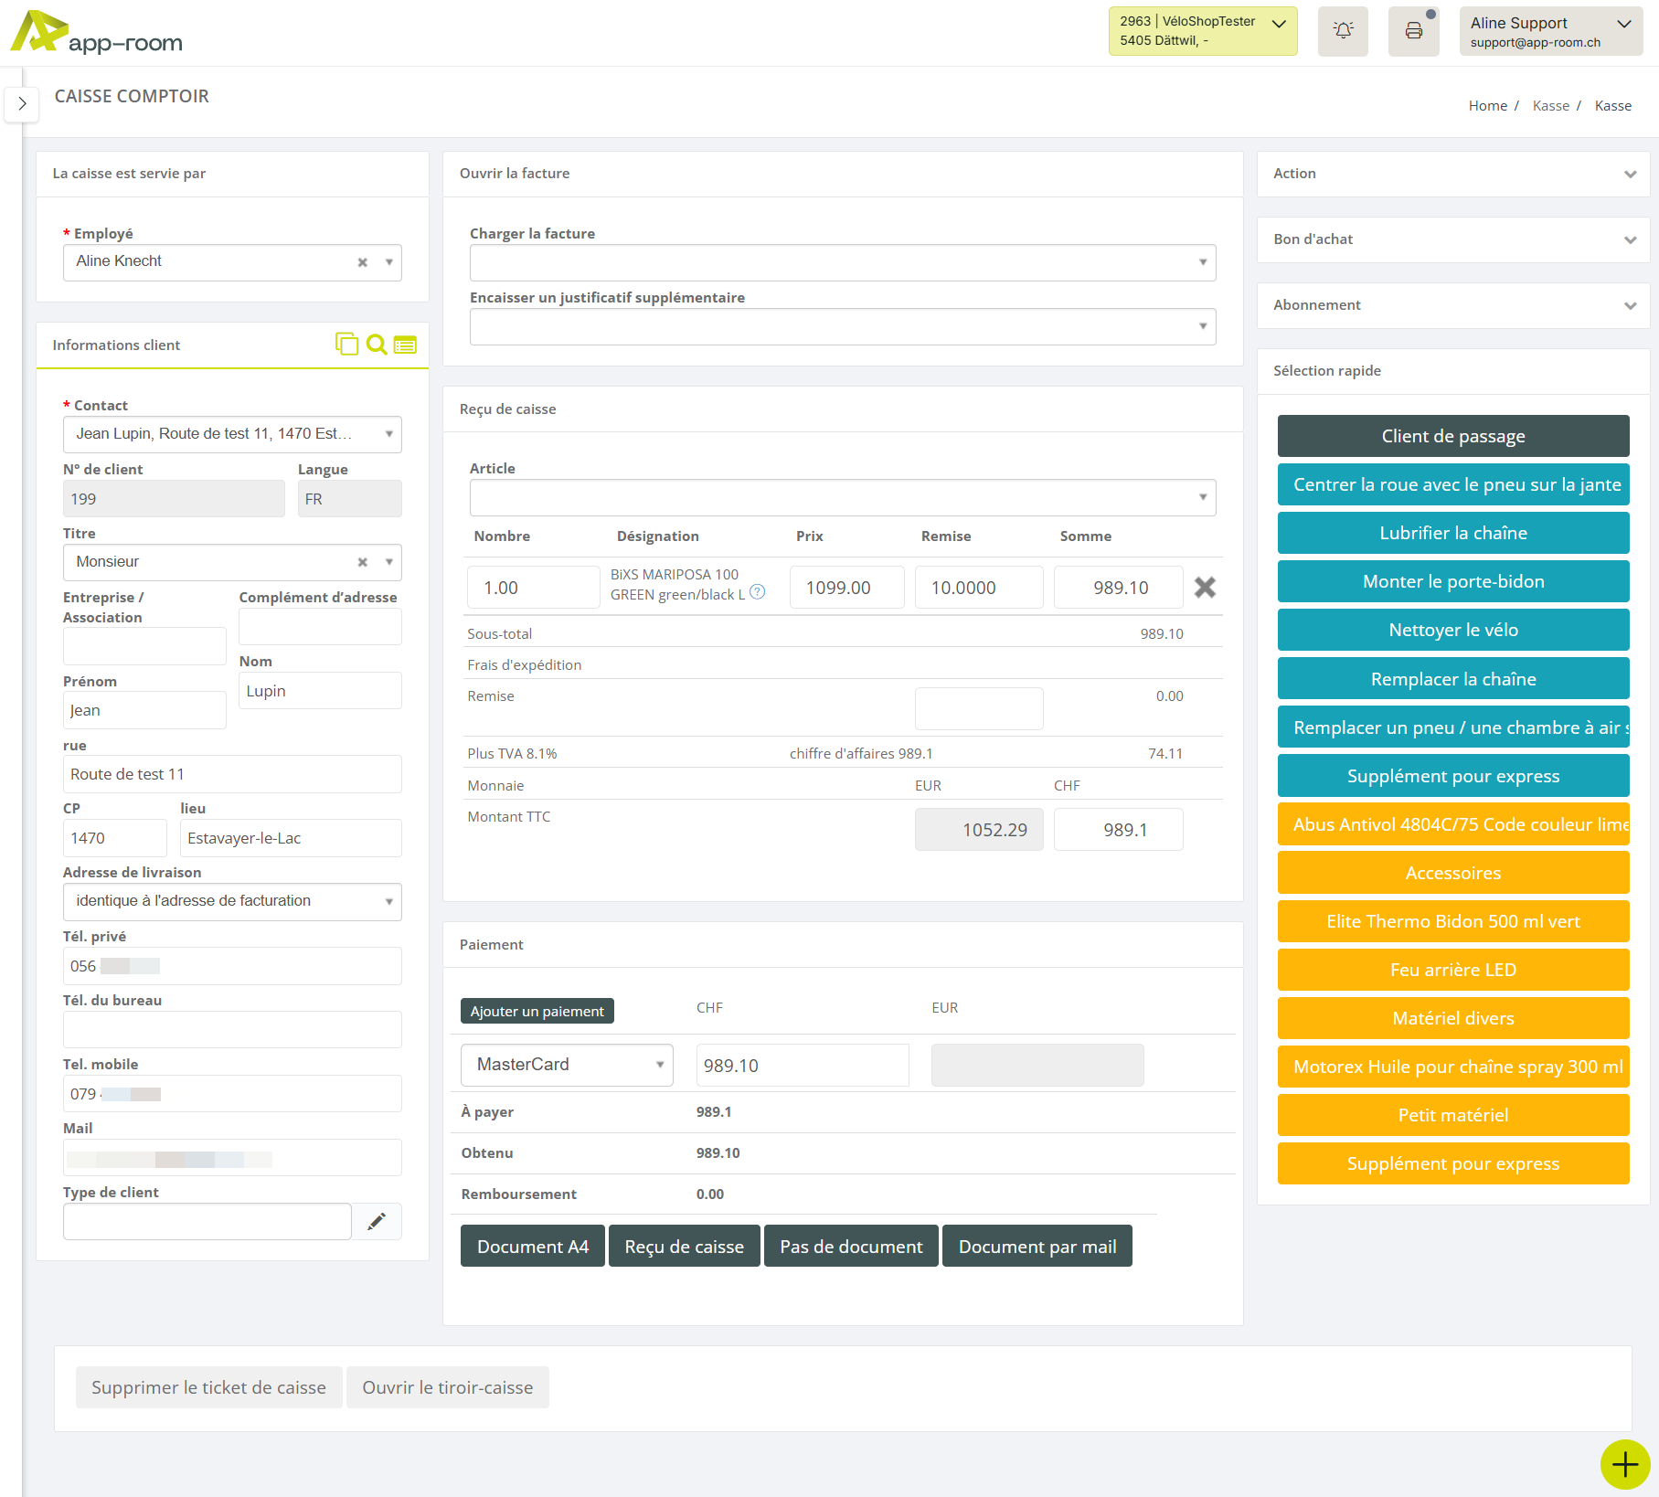
Task: Click the Prénom input field
Action: coord(144,710)
